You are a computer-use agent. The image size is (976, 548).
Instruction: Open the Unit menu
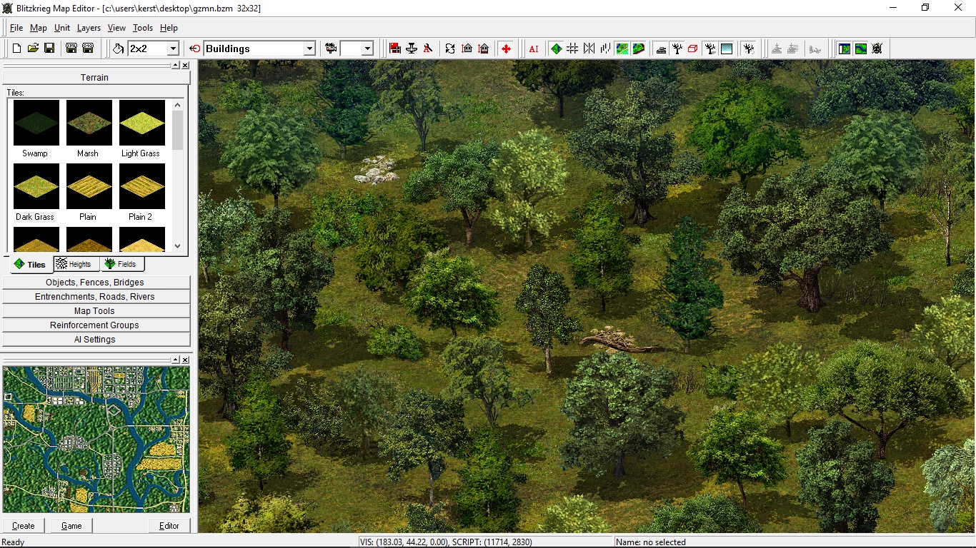point(62,28)
